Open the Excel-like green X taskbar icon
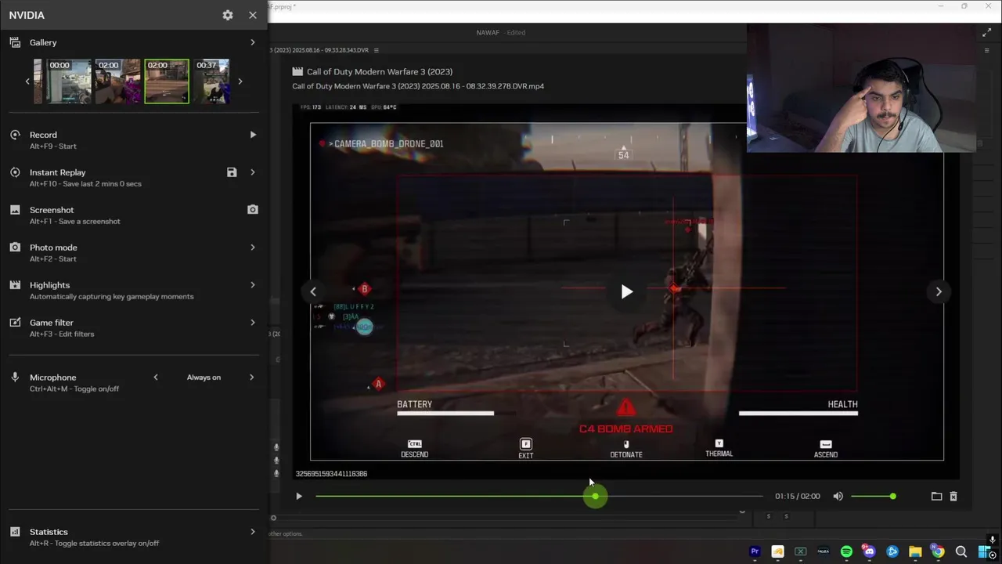1002x564 pixels. pos(800,551)
